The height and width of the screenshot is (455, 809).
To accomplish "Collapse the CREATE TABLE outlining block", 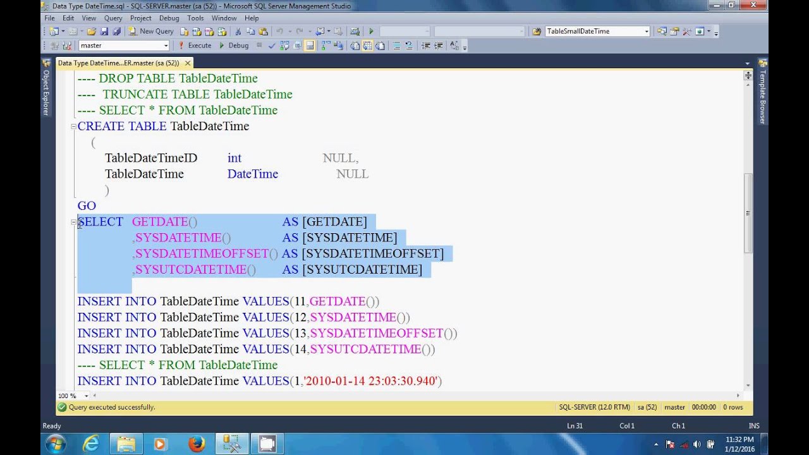I will click(x=73, y=126).
